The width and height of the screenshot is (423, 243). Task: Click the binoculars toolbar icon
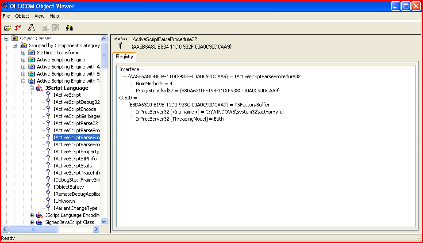[x=69, y=27]
